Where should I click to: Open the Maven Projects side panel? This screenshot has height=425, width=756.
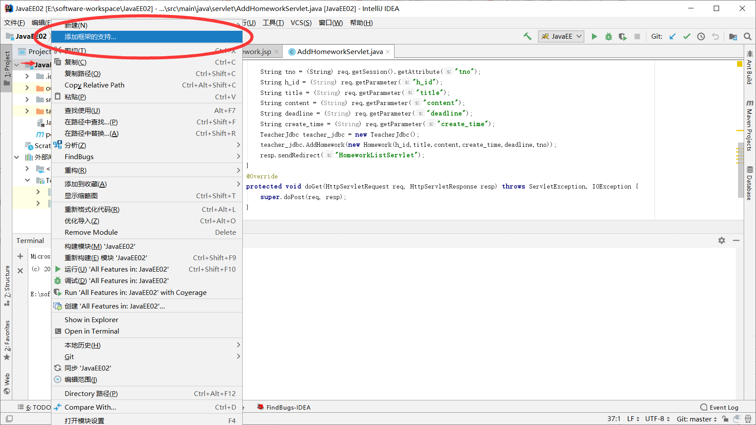click(749, 126)
